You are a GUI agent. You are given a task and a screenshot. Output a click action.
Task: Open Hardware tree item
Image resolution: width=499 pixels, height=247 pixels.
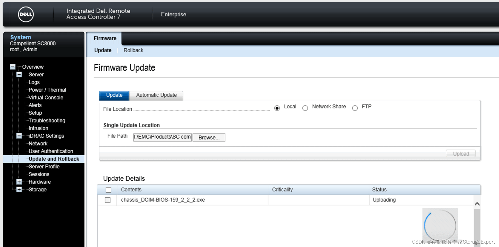point(40,182)
